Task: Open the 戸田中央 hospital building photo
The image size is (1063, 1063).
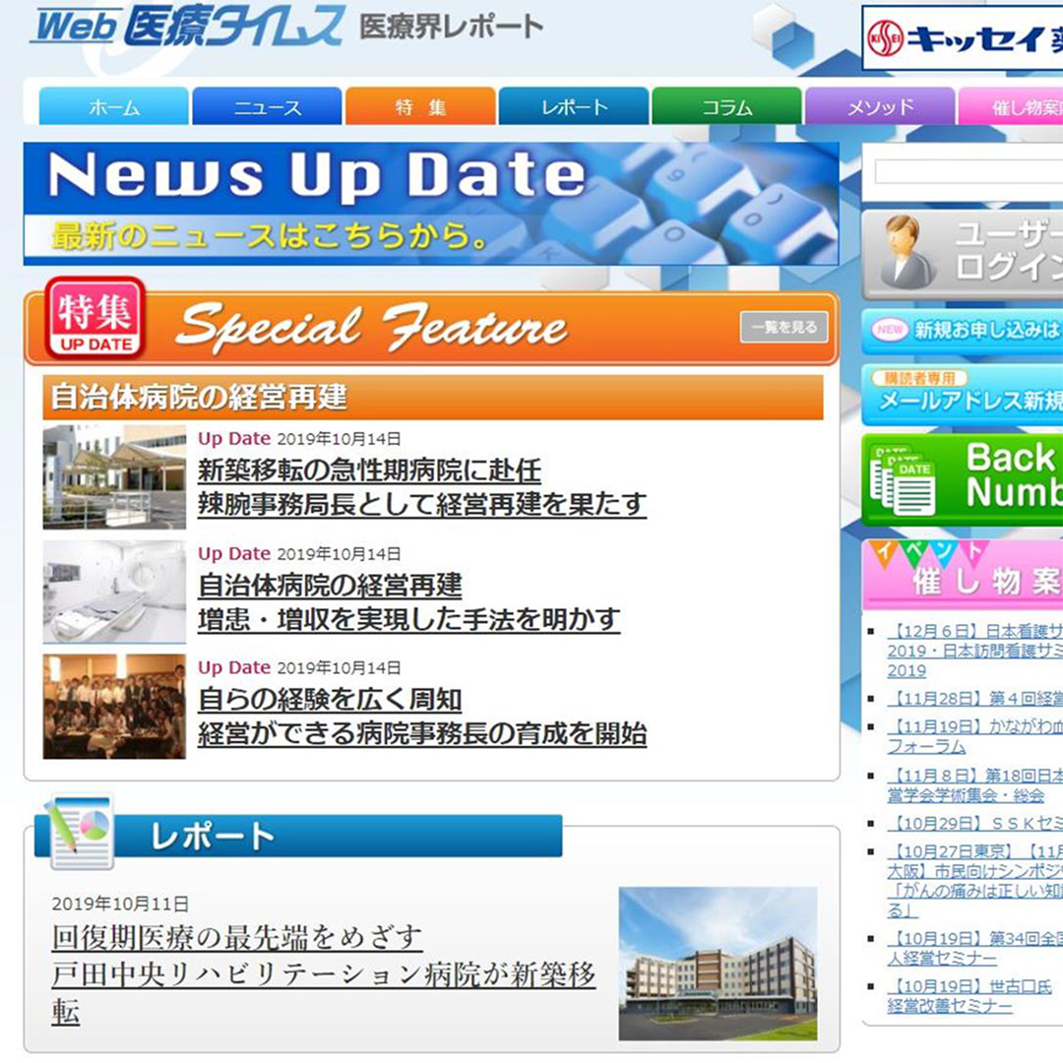Action: point(718,964)
